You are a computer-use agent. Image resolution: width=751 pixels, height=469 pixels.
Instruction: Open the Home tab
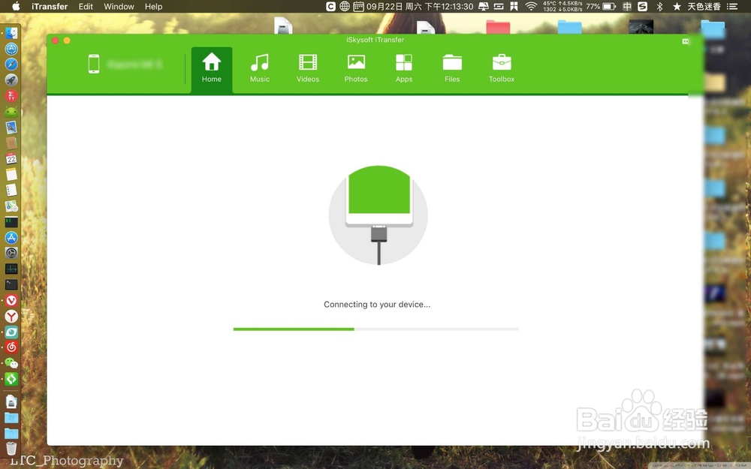coord(211,69)
